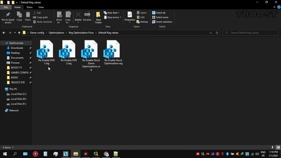Switch to large icons view layout
281x158 pixels.
click(278, 147)
